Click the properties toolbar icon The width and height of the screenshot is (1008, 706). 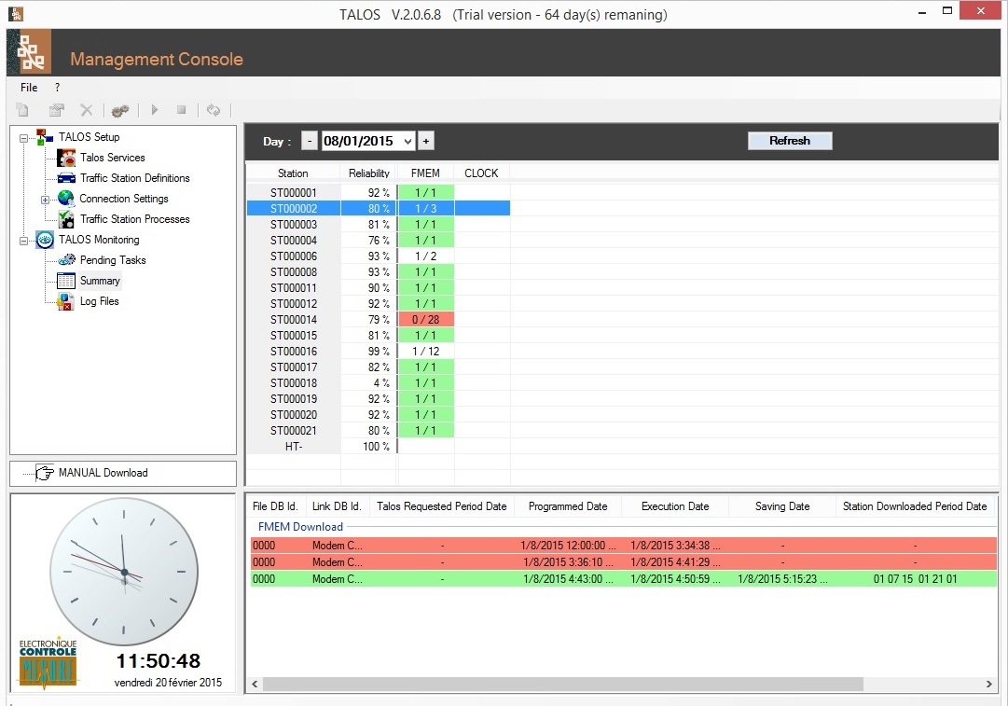[57, 111]
